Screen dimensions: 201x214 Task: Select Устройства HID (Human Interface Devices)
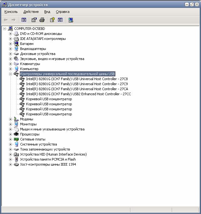(x=53, y=154)
